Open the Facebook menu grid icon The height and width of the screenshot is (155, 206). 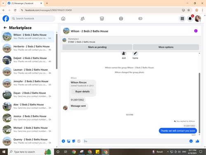tap(182, 19)
